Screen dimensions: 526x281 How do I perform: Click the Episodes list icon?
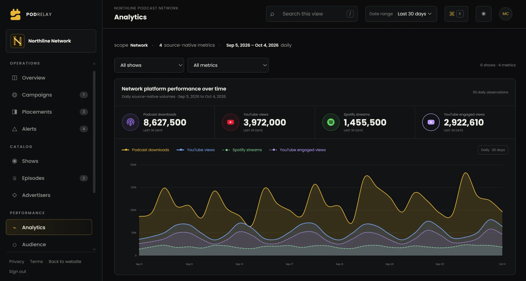click(15, 178)
